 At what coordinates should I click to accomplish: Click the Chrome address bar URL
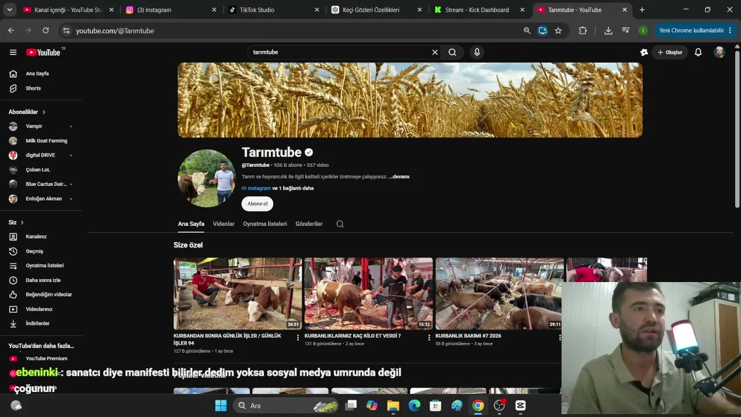[x=115, y=31]
